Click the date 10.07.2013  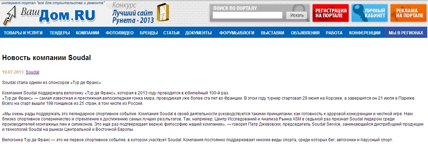pyautogui.click(x=13, y=72)
